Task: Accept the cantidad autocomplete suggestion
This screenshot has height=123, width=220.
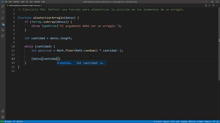Action: [81, 63]
